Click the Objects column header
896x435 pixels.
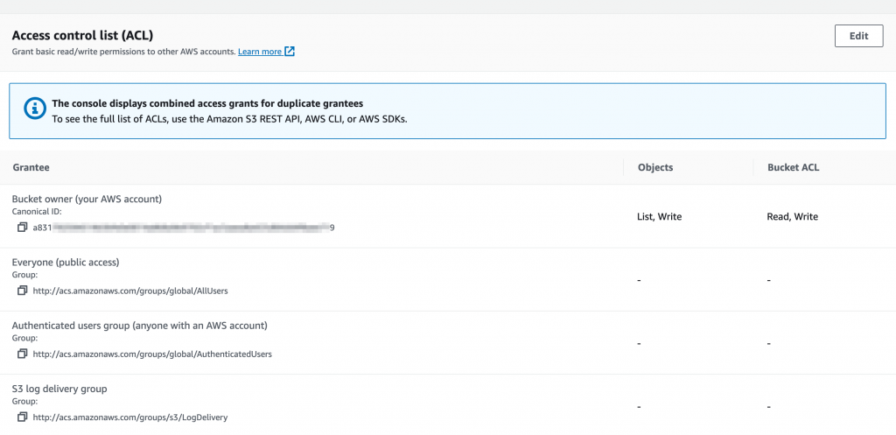pos(655,166)
